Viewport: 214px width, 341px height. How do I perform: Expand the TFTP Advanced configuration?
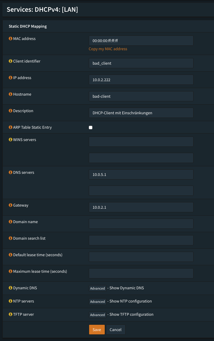point(98,315)
